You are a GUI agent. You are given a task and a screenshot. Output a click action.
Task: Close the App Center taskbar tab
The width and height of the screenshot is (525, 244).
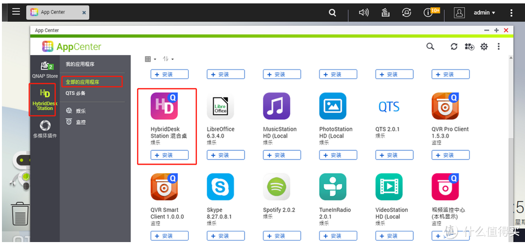[x=84, y=13]
